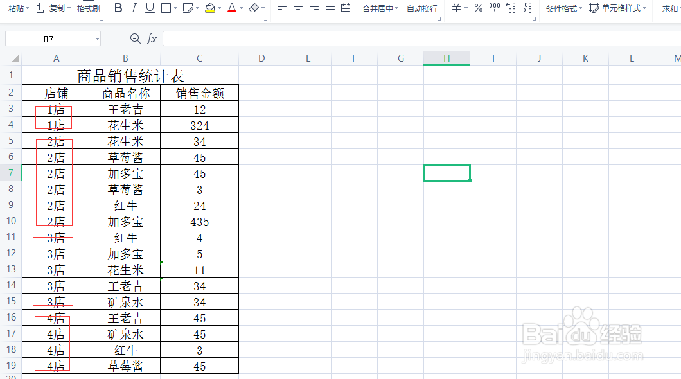The height and width of the screenshot is (379, 681).
Task: Expand the merge and center (合并居中) dropdown
Action: (396, 8)
